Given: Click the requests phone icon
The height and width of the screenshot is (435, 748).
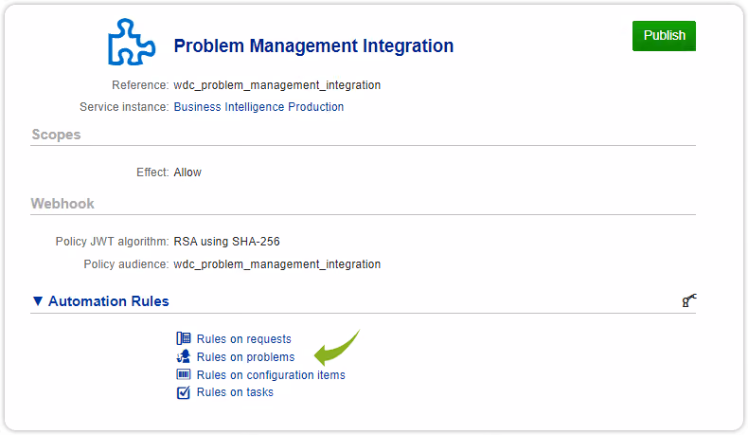Looking at the screenshot, I should tap(183, 338).
